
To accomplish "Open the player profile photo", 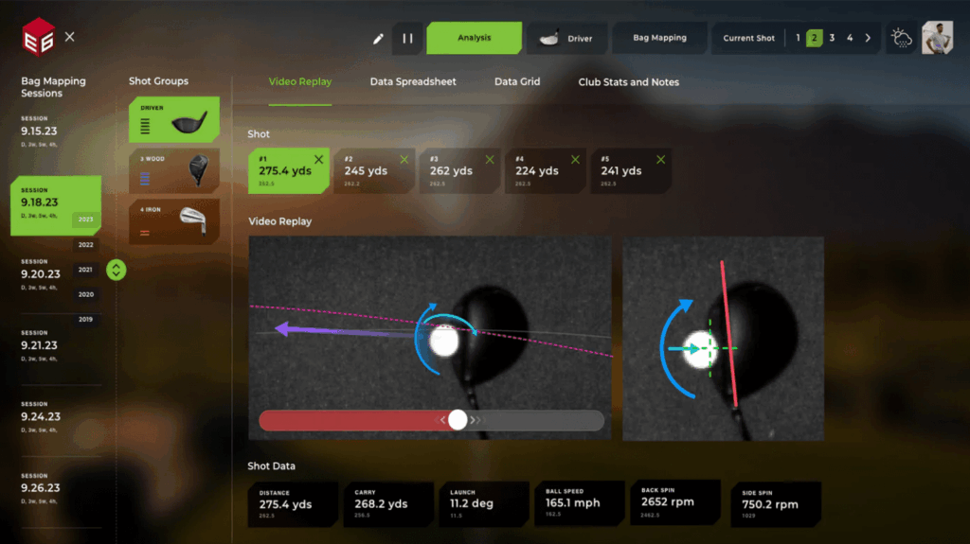I will tap(937, 38).
